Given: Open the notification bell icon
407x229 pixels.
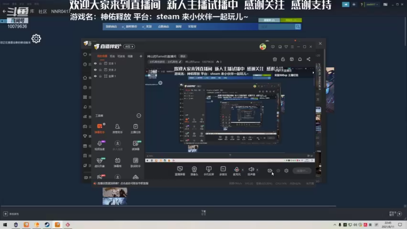Looking at the screenshot, I should [300, 59].
